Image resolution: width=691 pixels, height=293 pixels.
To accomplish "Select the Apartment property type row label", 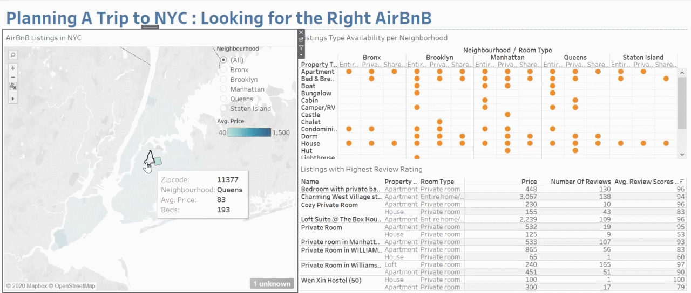I will pos(317,72).
